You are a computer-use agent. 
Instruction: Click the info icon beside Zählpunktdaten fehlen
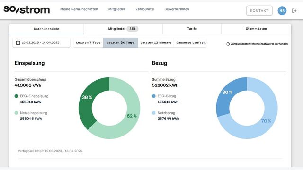point(228,44)
